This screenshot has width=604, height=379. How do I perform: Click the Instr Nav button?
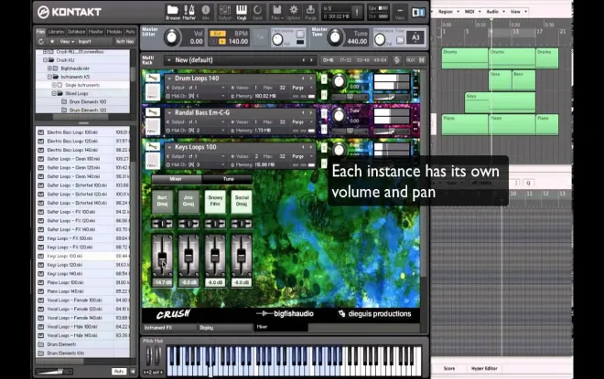click(x=124, y=41)
